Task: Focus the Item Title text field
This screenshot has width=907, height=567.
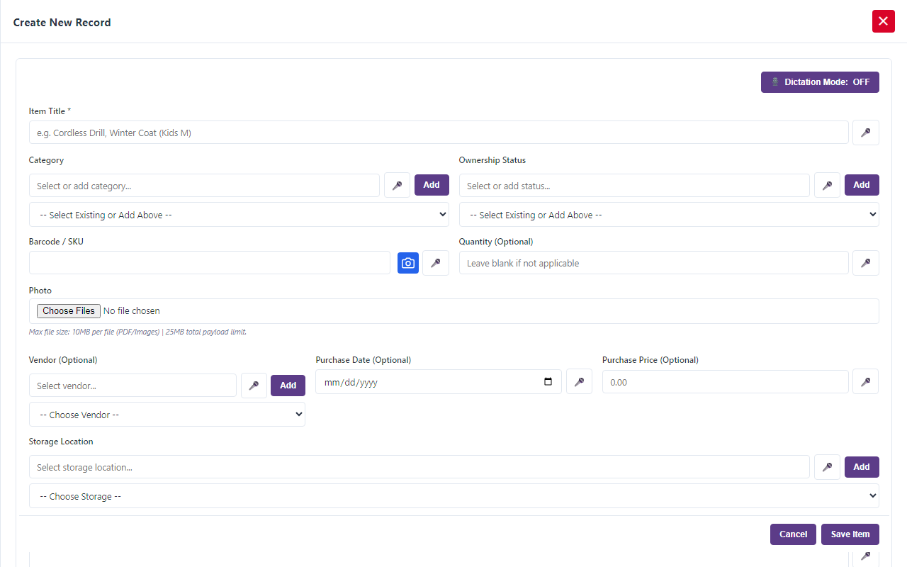Action: [x=439, y=133]
